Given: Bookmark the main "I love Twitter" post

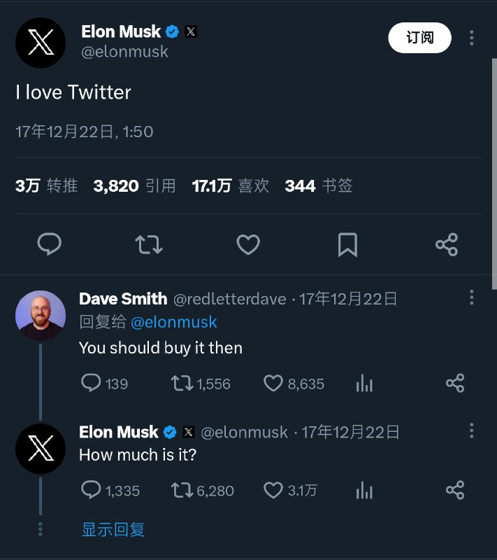Looking at the screenshot, I should pyautogui.click(x=347, y=244).
